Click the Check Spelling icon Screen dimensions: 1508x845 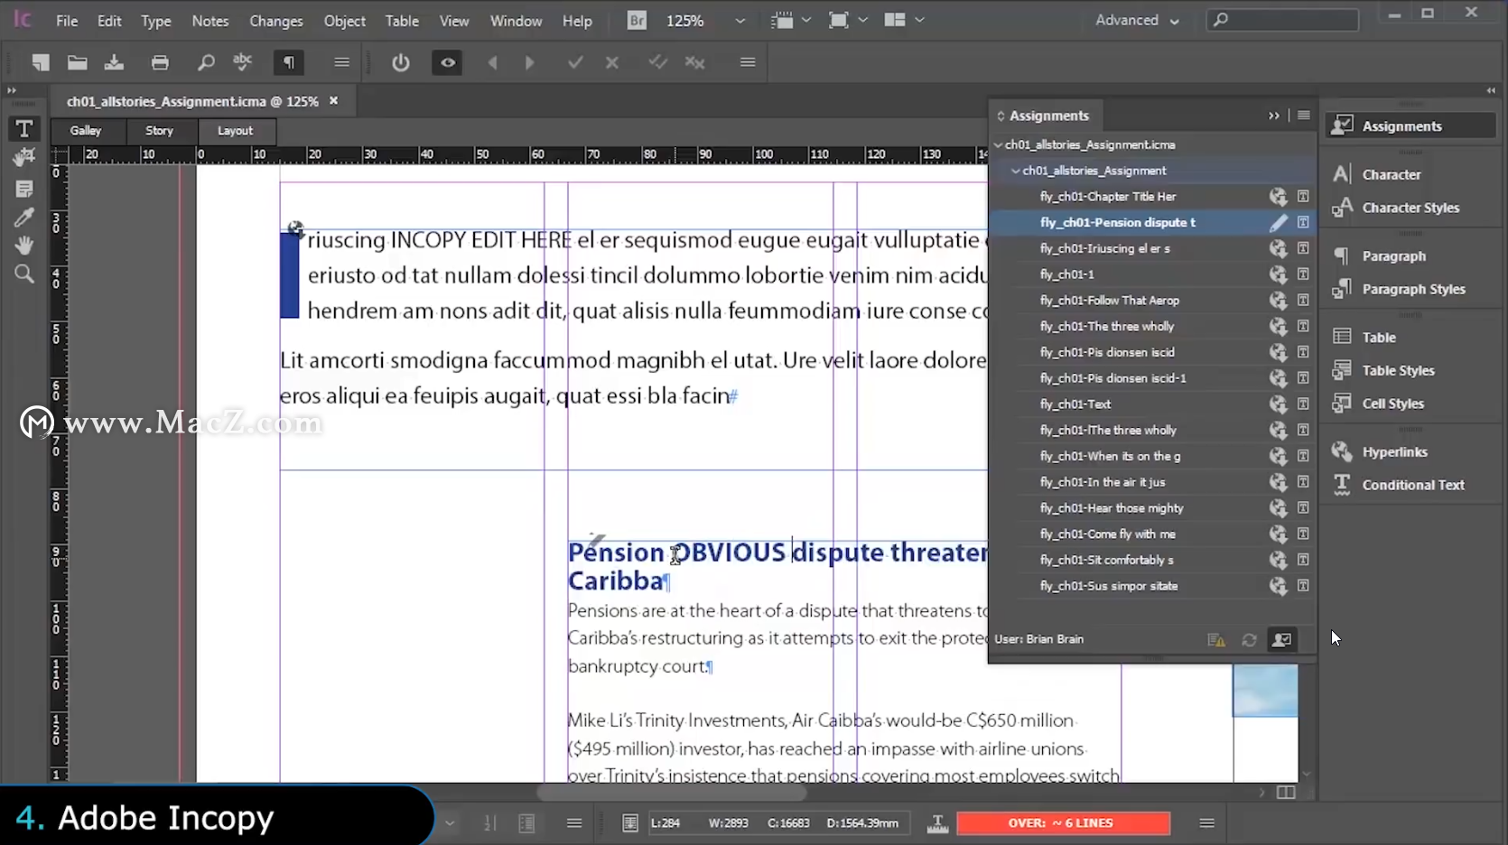pyautogui.click(x=243, y=62)
